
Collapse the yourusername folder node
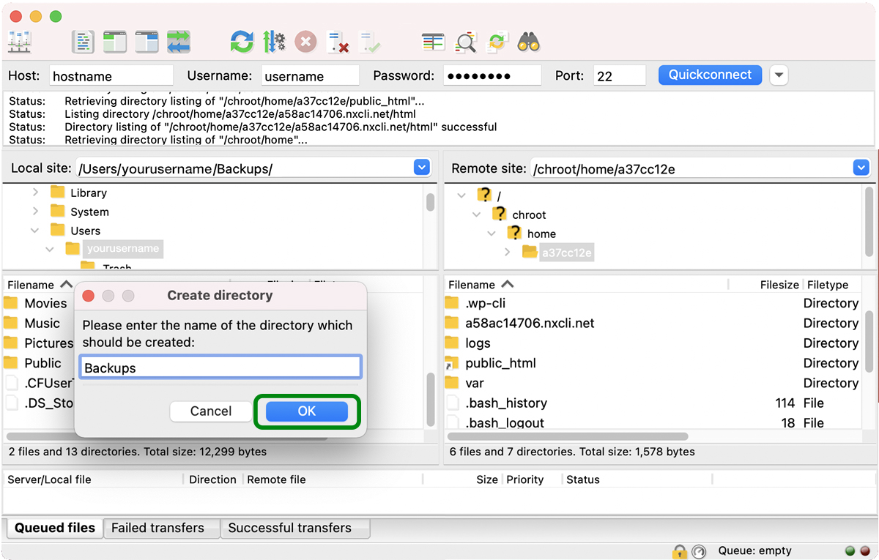tap(50, 249)
